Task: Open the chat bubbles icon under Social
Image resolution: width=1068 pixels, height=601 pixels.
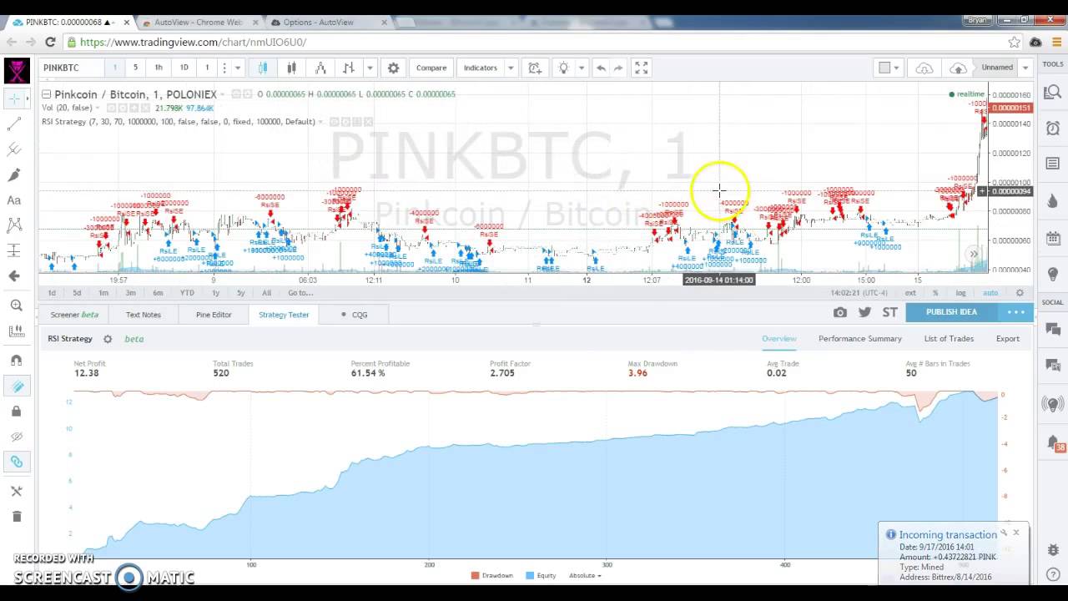Action: click(1053, 331)
